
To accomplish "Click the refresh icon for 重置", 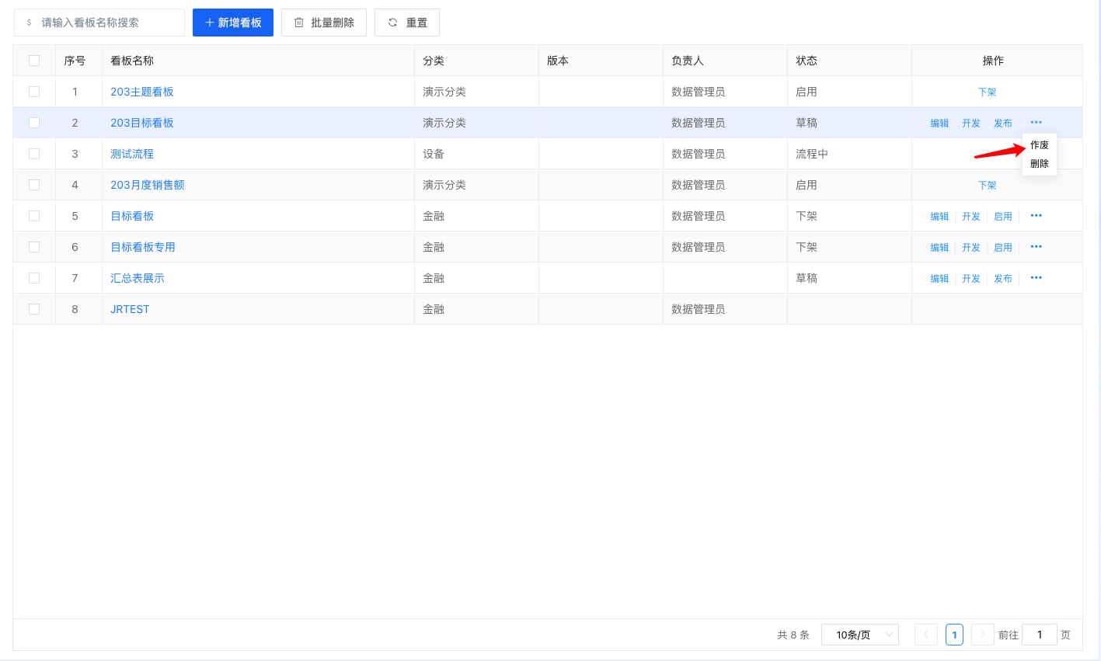I will point(392,23).
